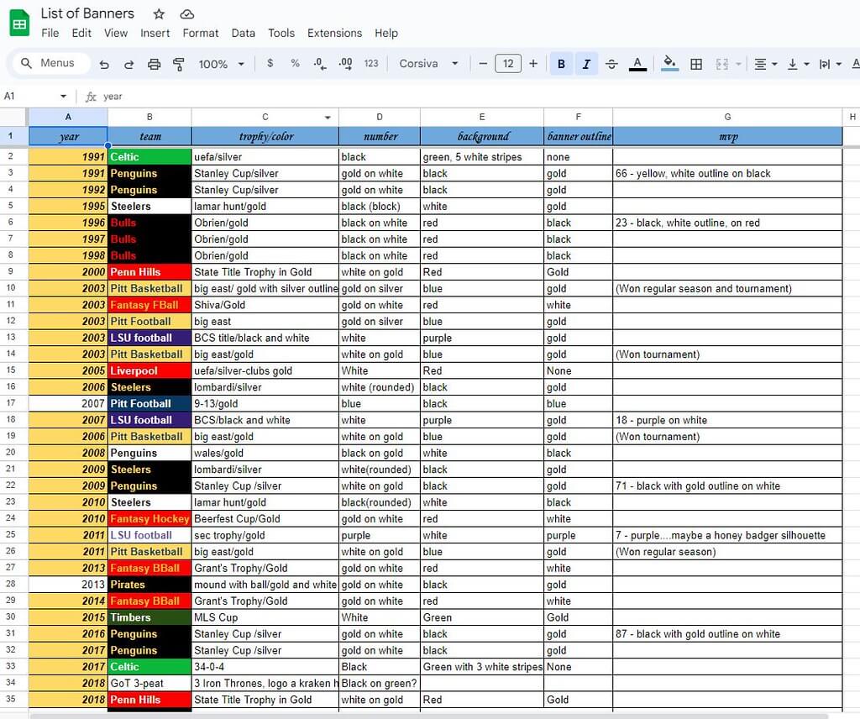The height and width of the screenshot is (719, 860).
Task: Rename the List of Banners title
Action: (x=87, y=13)
